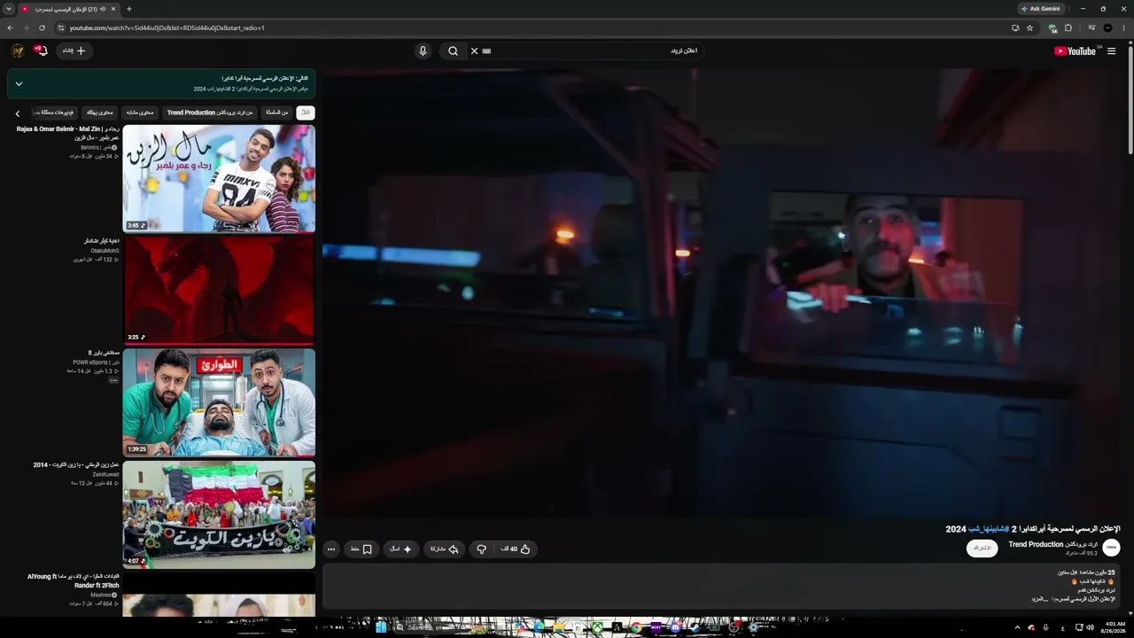1134x638 pixels.
Task: Open the taskbar clock showing 4:01 AM
Action: [x=1113, y=627]
